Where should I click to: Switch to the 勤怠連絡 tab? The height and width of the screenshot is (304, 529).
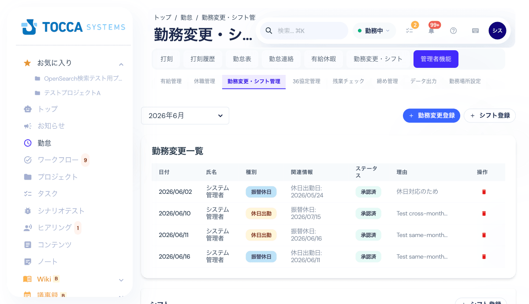pyautogui.click(x=281, y=59)
